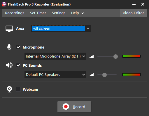Disable the Microphone checkbox
149x116 pixels.
tap(18, 47)
